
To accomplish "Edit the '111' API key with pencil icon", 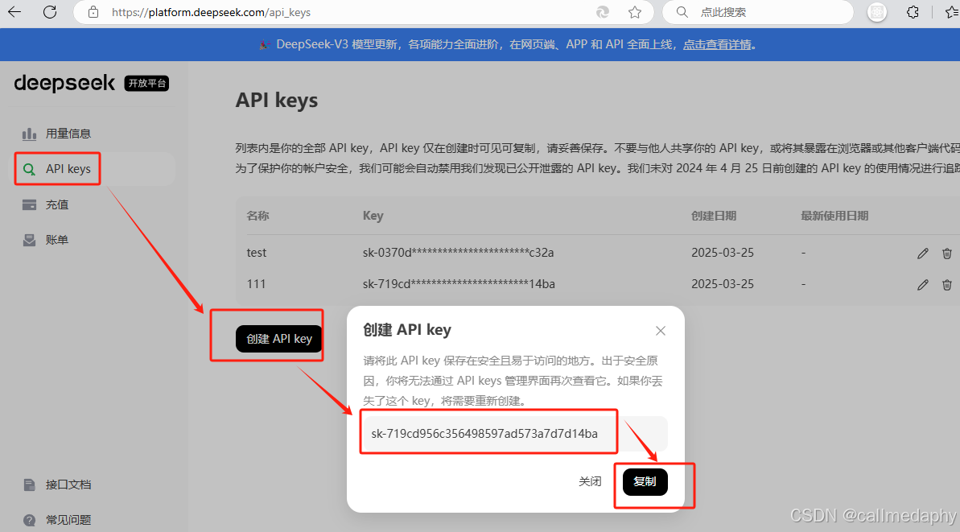I will [923, 285].
